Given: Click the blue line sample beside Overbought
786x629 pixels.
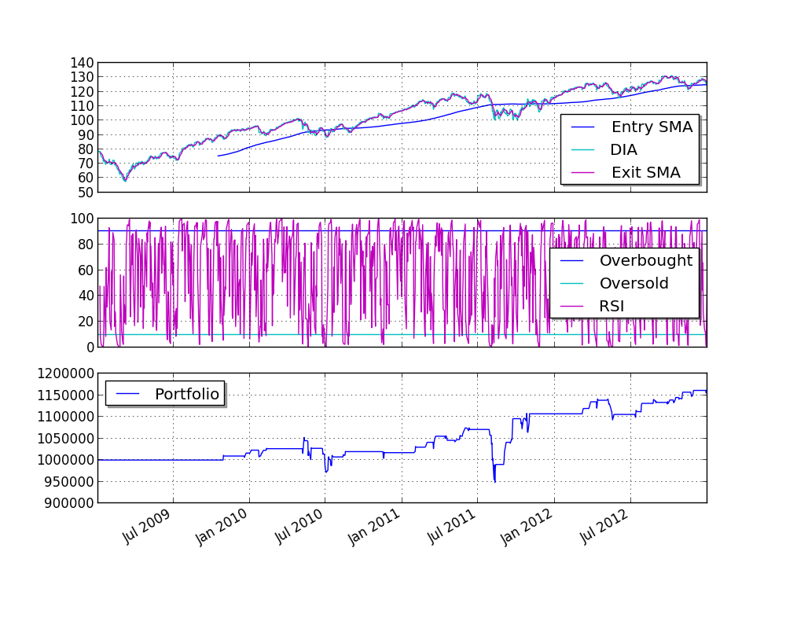Looking at the screenshot, I should click(572, 261).
